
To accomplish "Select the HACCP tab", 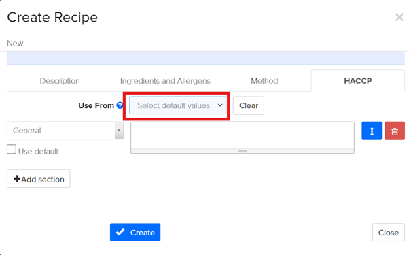I will [x=358, y=81].
